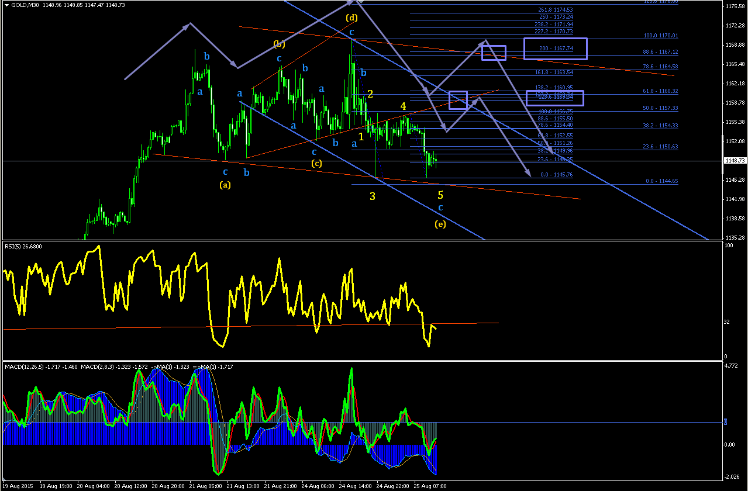Click the 1158.78 price axis label

pos(736,103)
